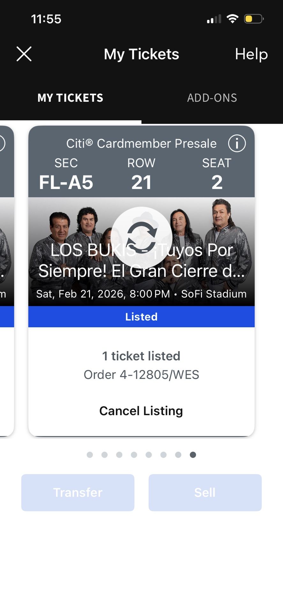Tap the LOS BUKIS event title

[141, 260]
